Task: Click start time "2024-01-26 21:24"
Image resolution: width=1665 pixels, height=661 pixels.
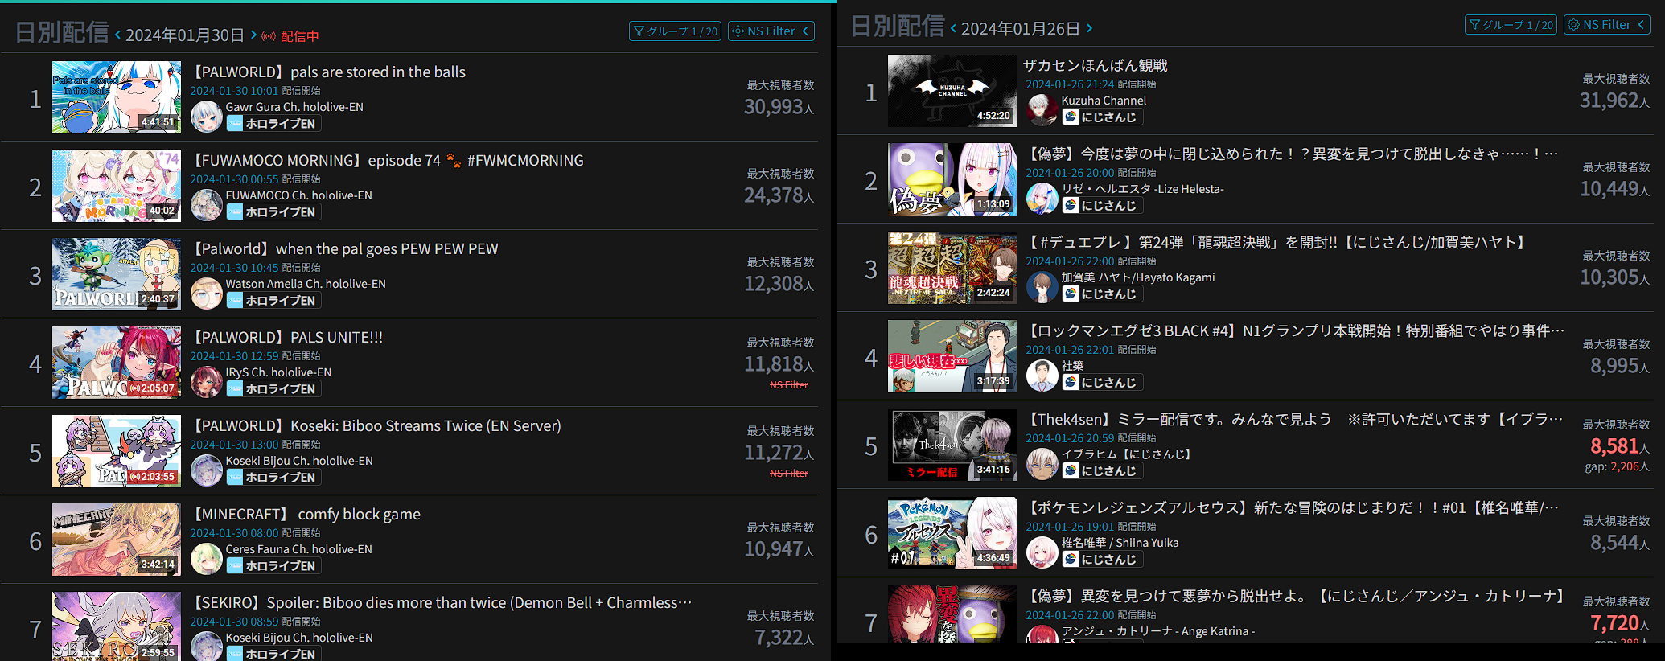Action: (1070, 84)
